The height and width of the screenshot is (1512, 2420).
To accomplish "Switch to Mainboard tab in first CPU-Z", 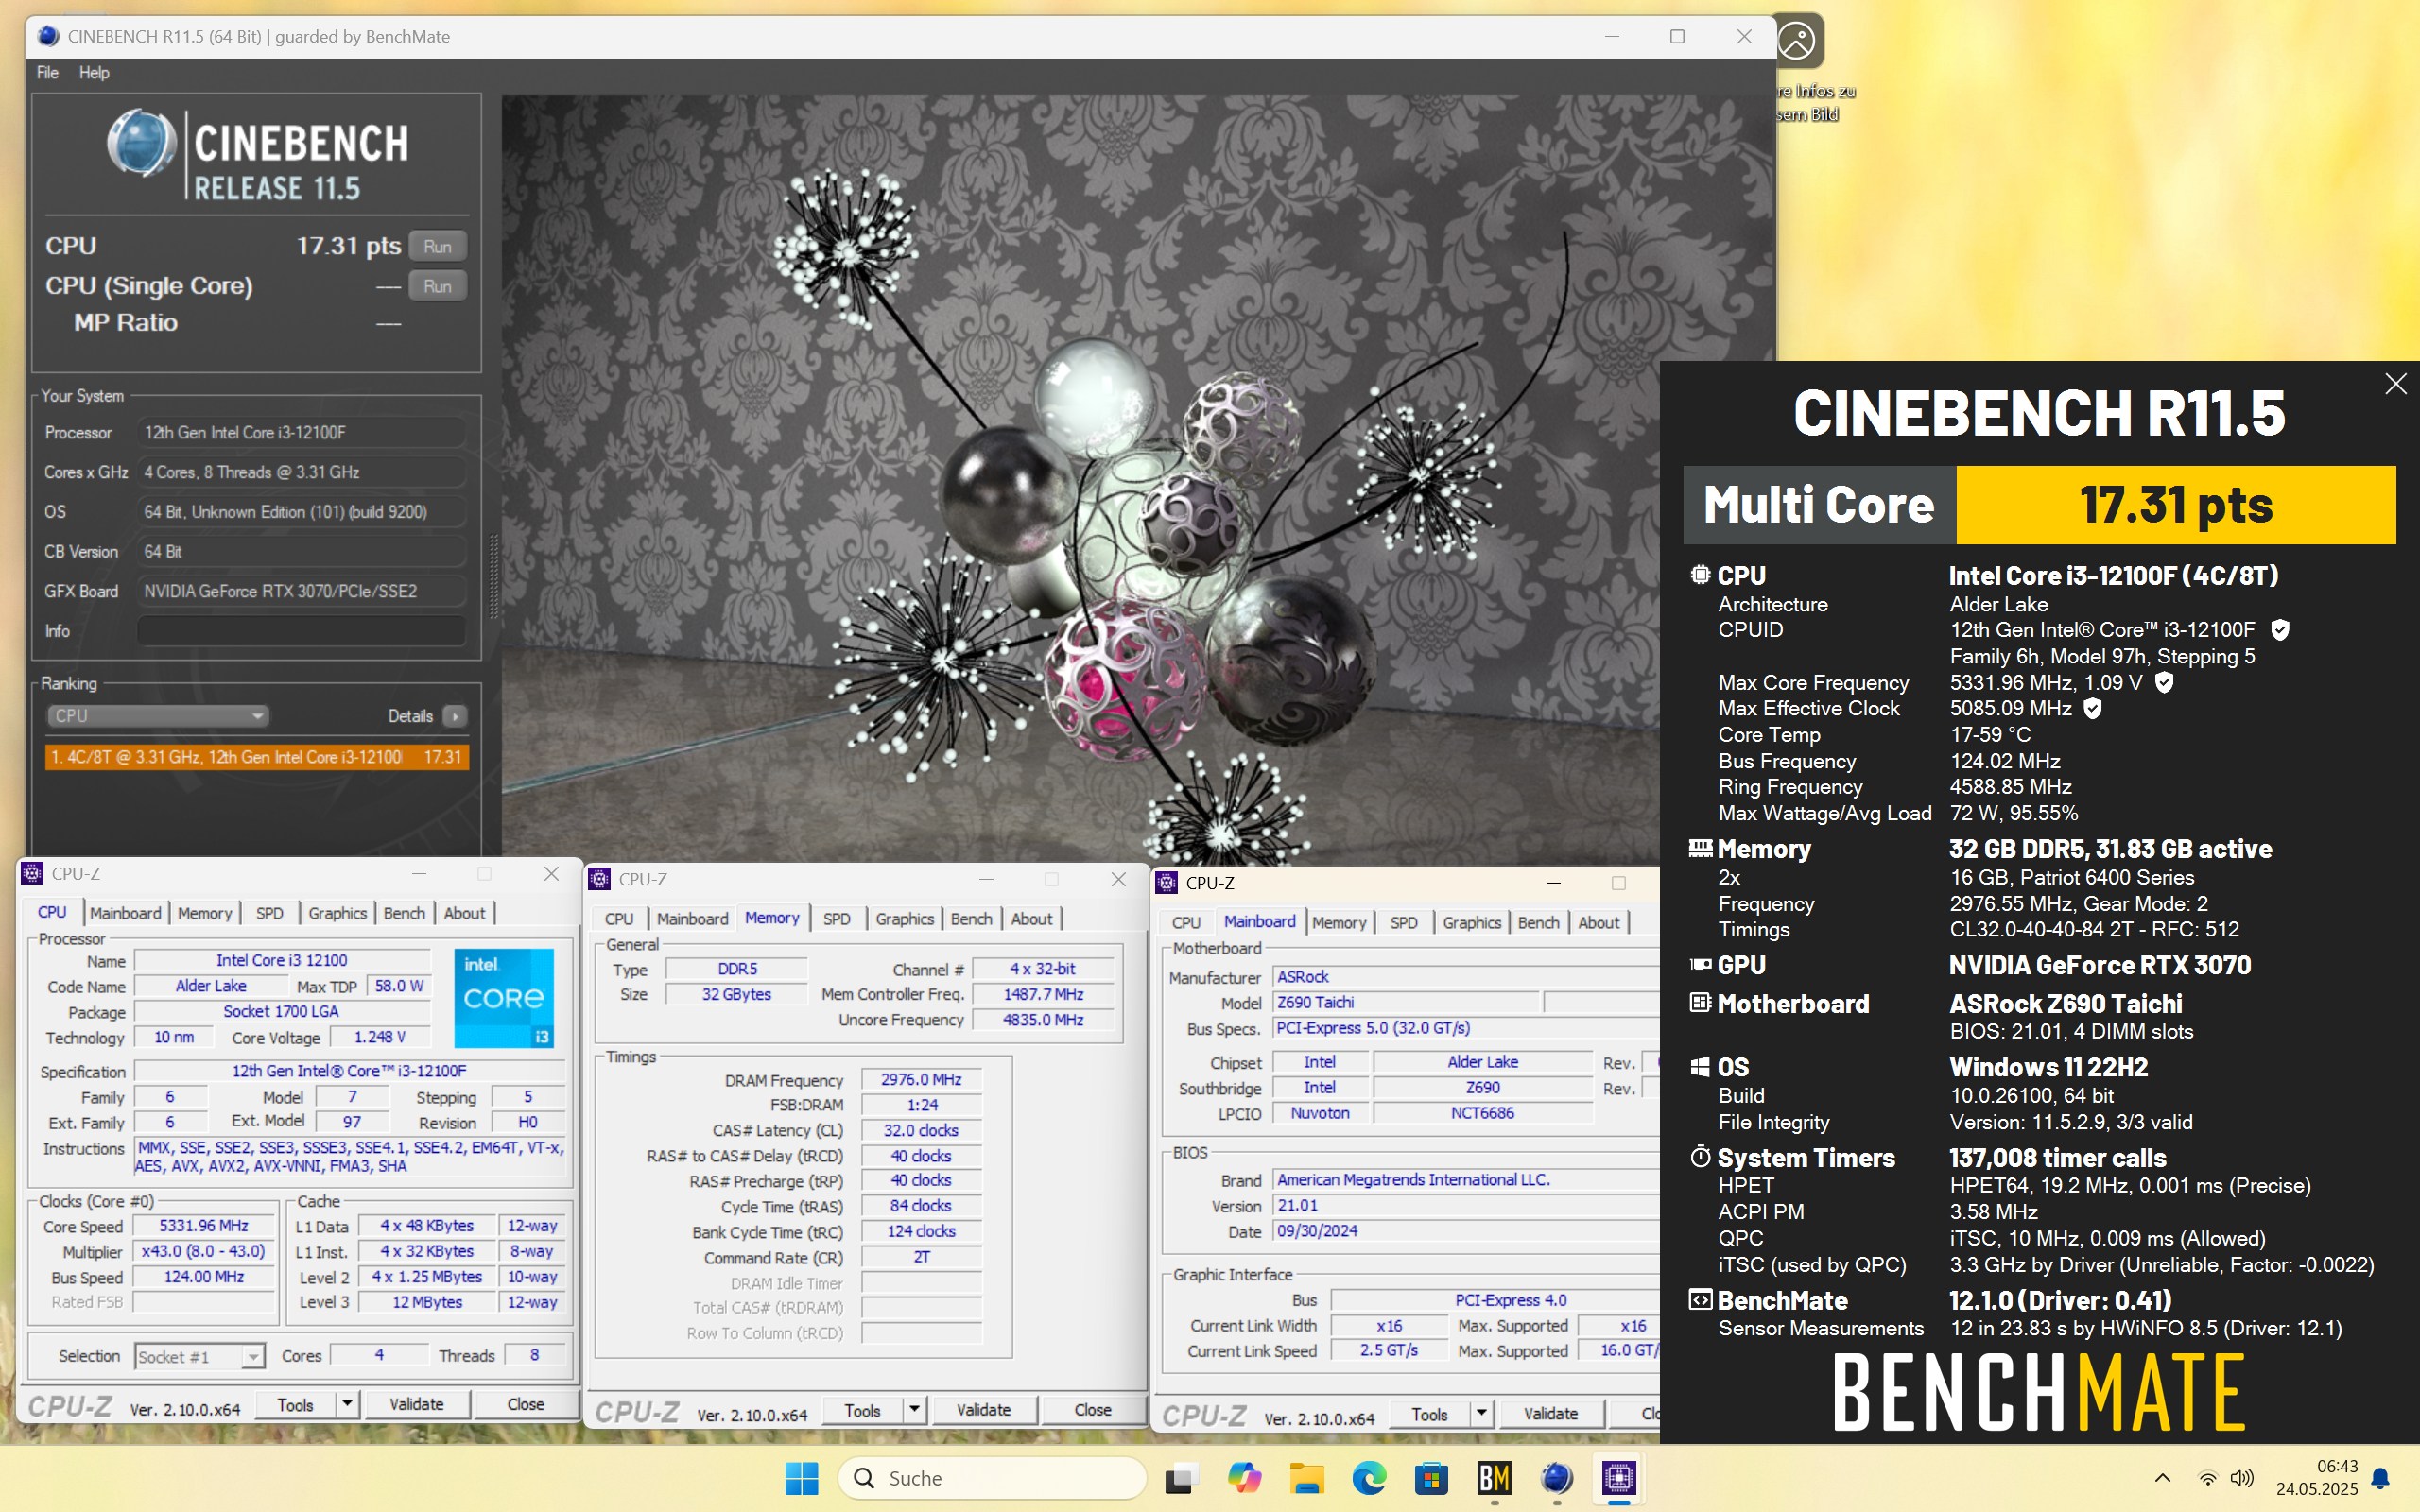I will click(x=125, y=913).
